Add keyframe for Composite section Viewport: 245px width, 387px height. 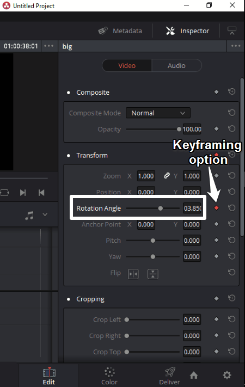(216, 92)
